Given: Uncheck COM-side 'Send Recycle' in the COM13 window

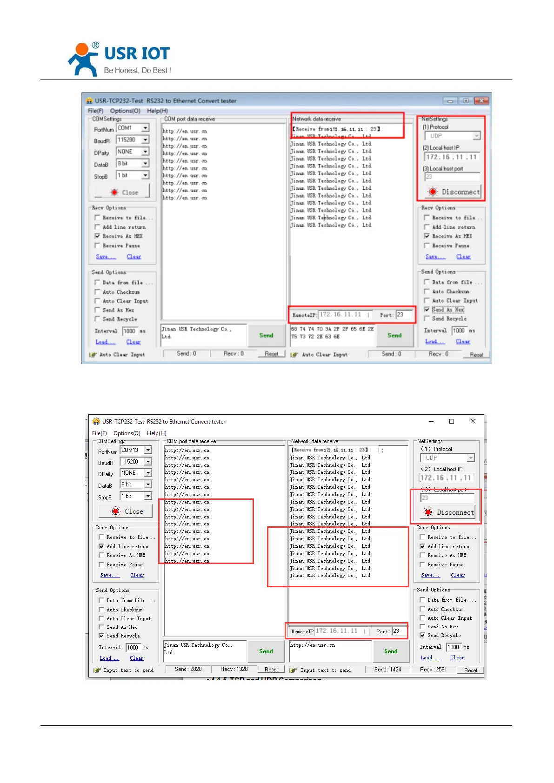Looking at the screenshot, I should coord(101,636).
